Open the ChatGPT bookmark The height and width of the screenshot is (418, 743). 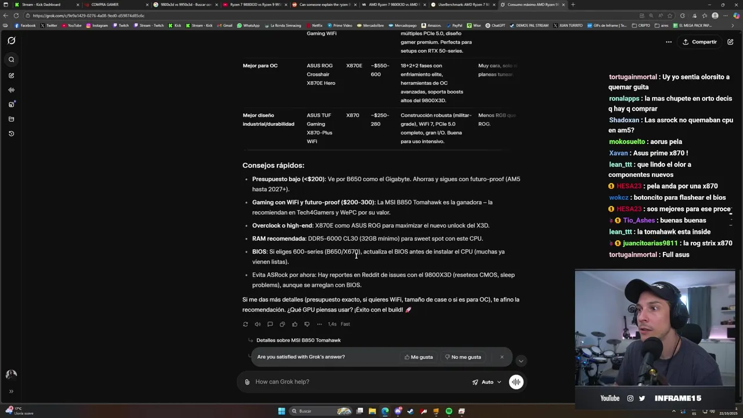click(x=496, y=26)
